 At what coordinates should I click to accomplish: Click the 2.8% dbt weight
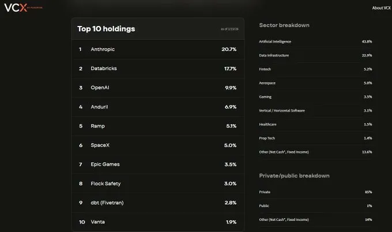click(230, 203)
